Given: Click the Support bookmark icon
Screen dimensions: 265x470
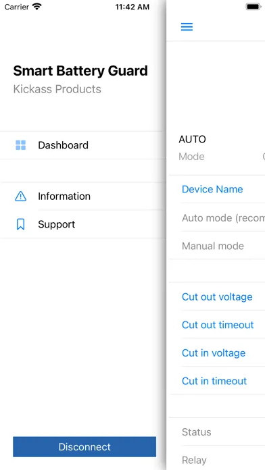Looking at the screenshot, I should [21, 224].
